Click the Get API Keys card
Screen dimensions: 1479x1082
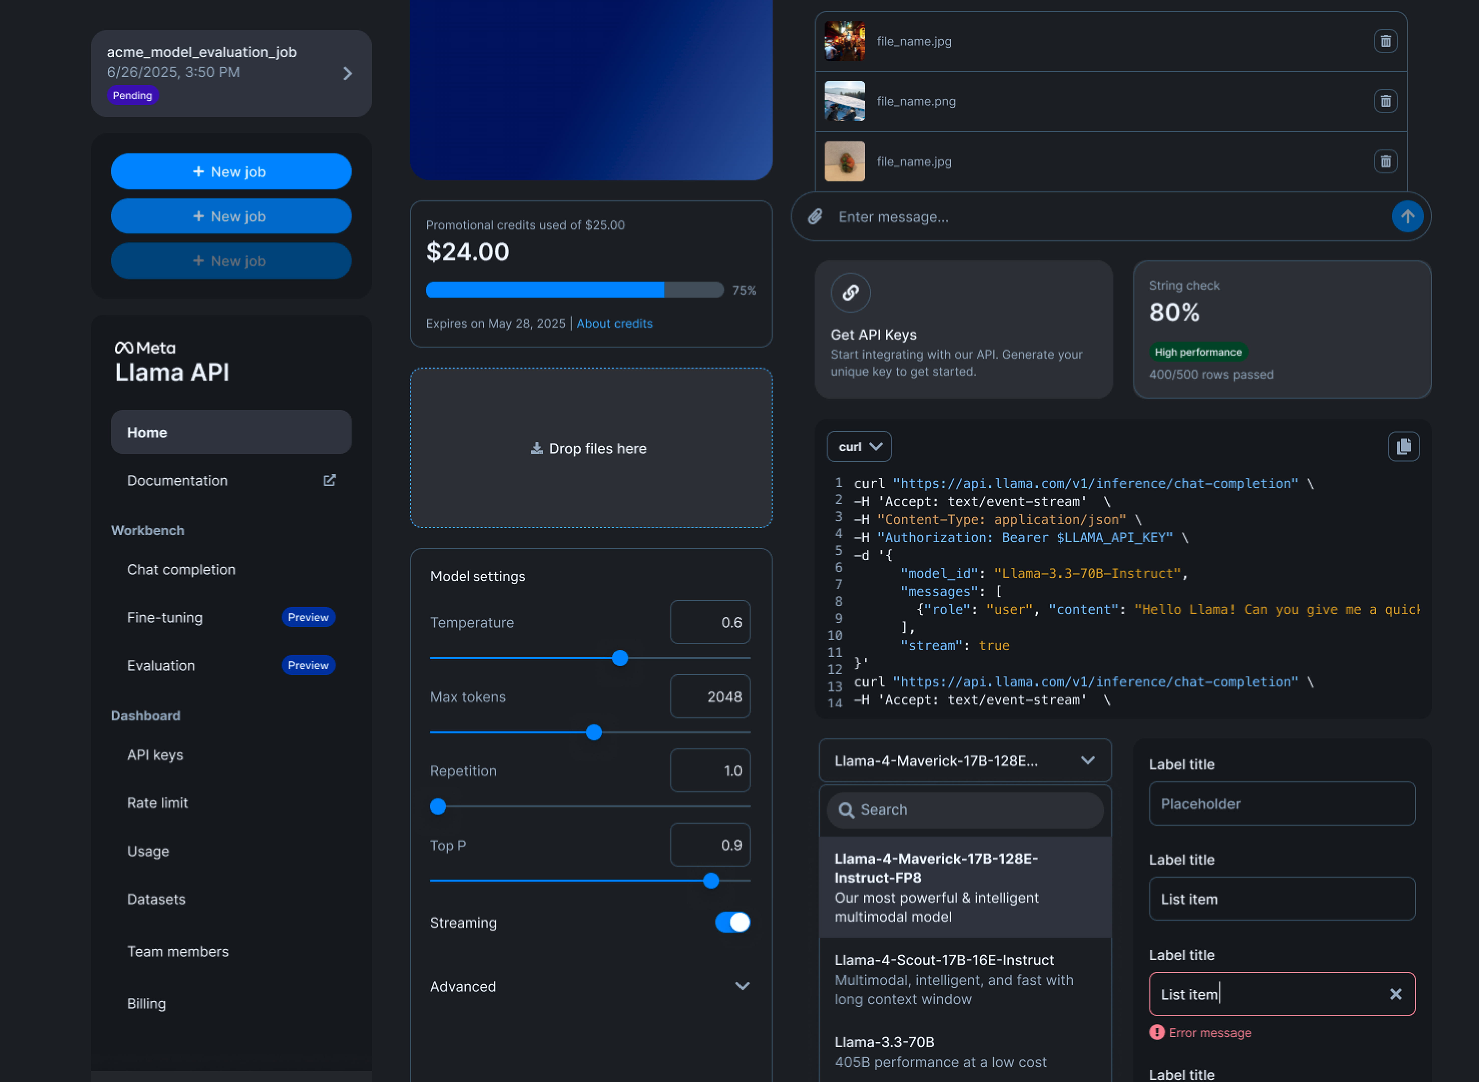click(963, 329)
